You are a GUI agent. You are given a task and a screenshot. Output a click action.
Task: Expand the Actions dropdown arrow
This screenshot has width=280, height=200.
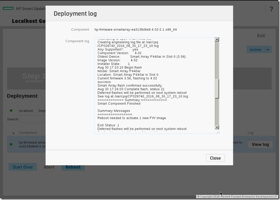coord(268,50)
